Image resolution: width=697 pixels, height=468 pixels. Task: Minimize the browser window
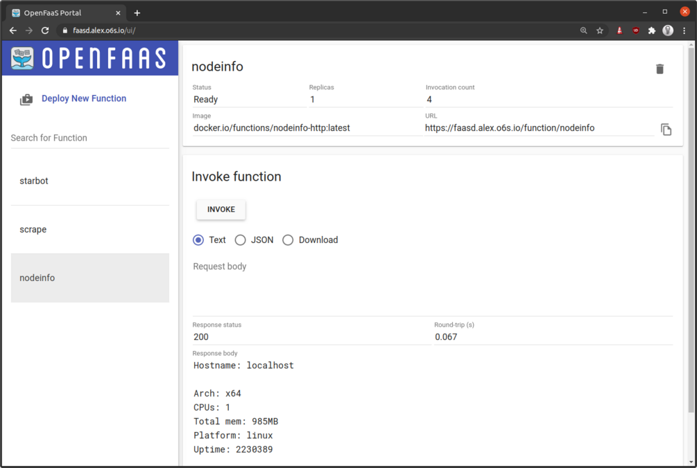[644, 12]
